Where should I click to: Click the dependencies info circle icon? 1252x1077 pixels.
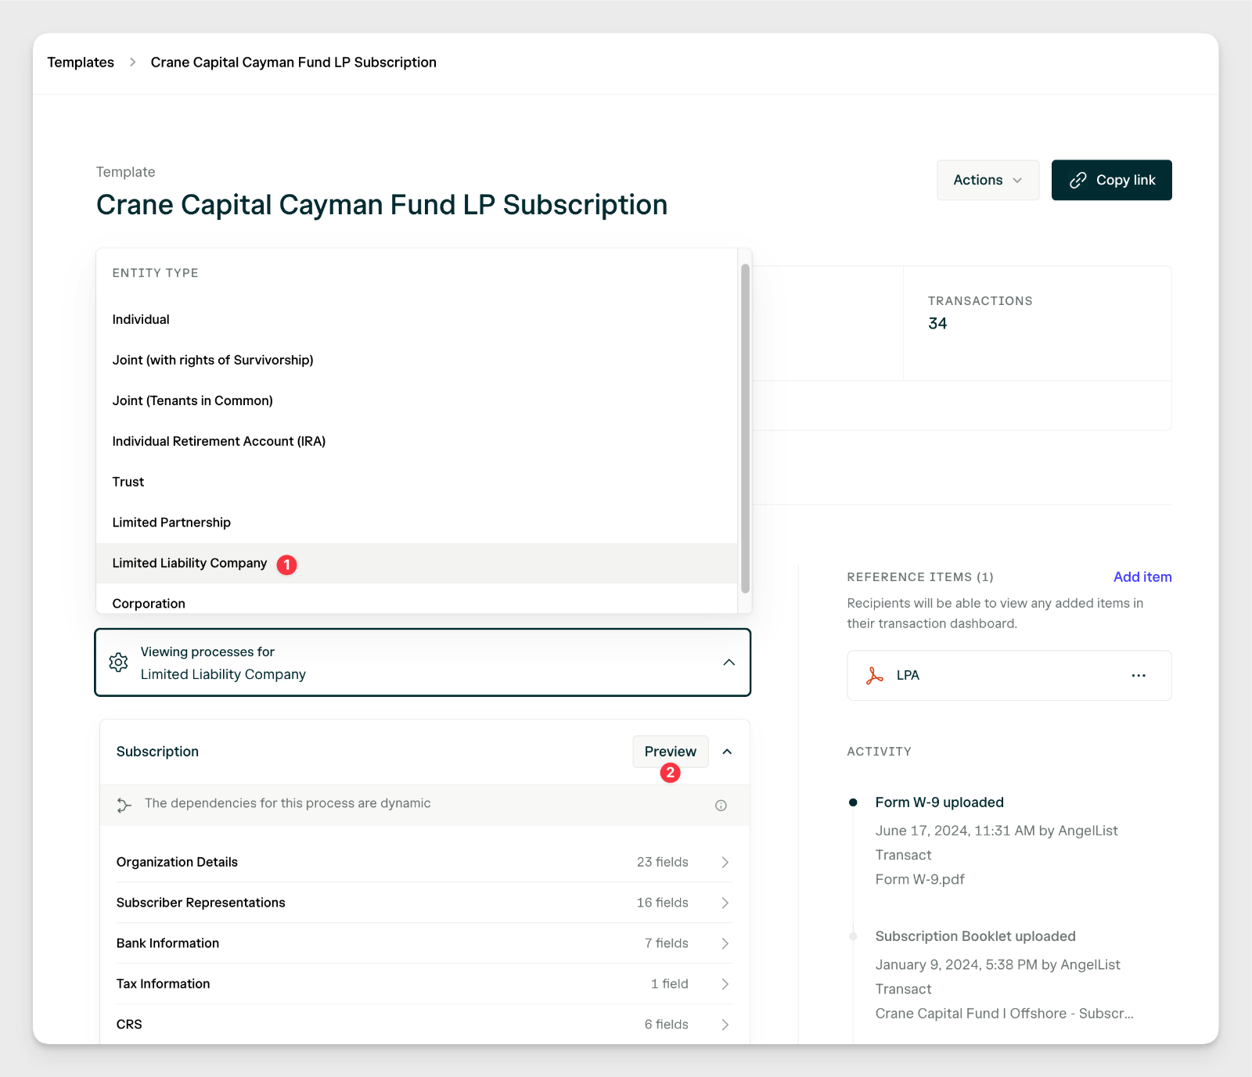coord(721,806)
